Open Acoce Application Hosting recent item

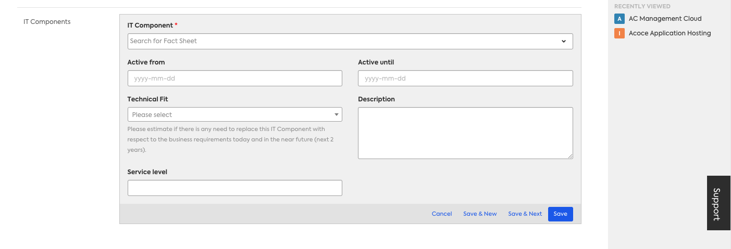pos(670,33)
